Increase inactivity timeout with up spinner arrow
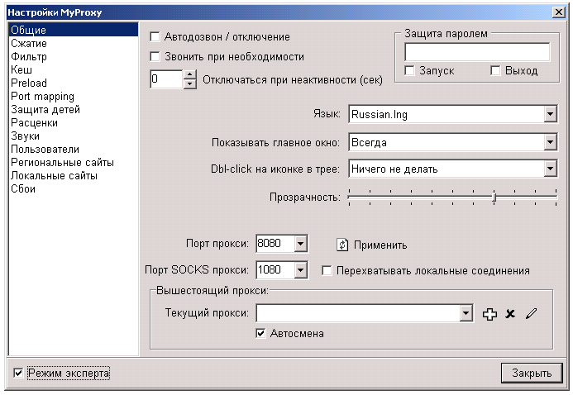This screenshot has width=573, height=395. [189, 74]
